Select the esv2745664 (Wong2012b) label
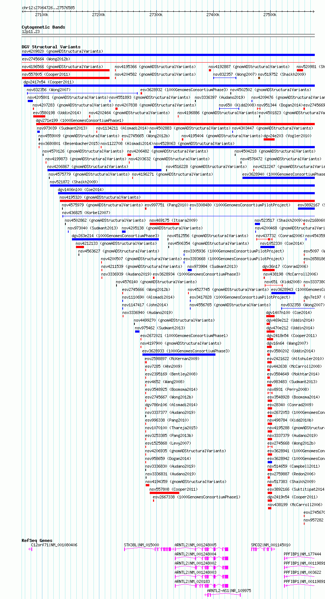This screenshot has height=599, width=325. coord(46,59)
